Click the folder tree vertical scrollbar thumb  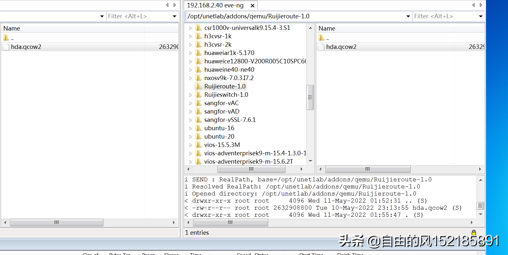pos(310,97)
